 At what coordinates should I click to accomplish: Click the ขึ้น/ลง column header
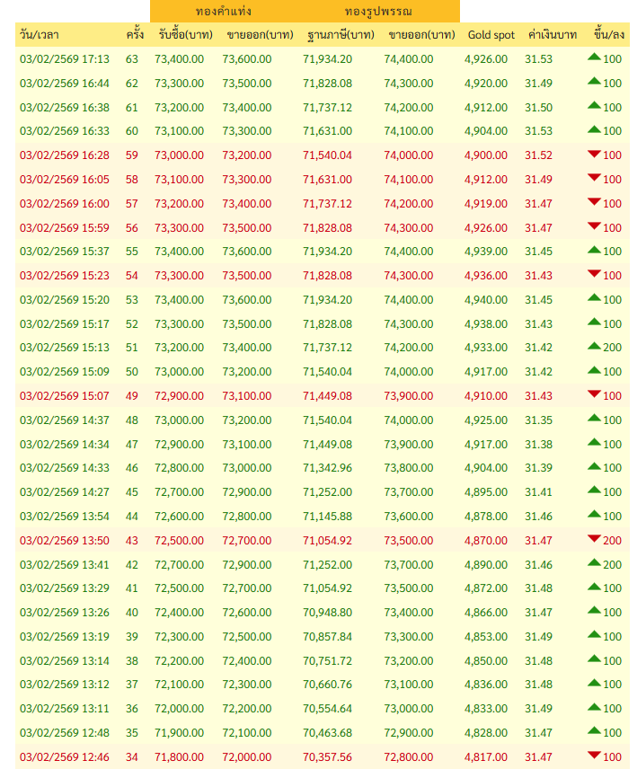coord(609,35)
